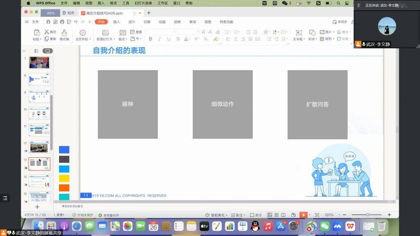Open the Insert (插入) ribbon tab
The width and height of the screenshot is (420, 236).
116,22
